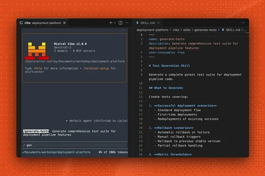Image resolution: width=265 pixels, height=176 pixels.
Task: Open right pane more actions ellipsis
Action: point(243,23)
